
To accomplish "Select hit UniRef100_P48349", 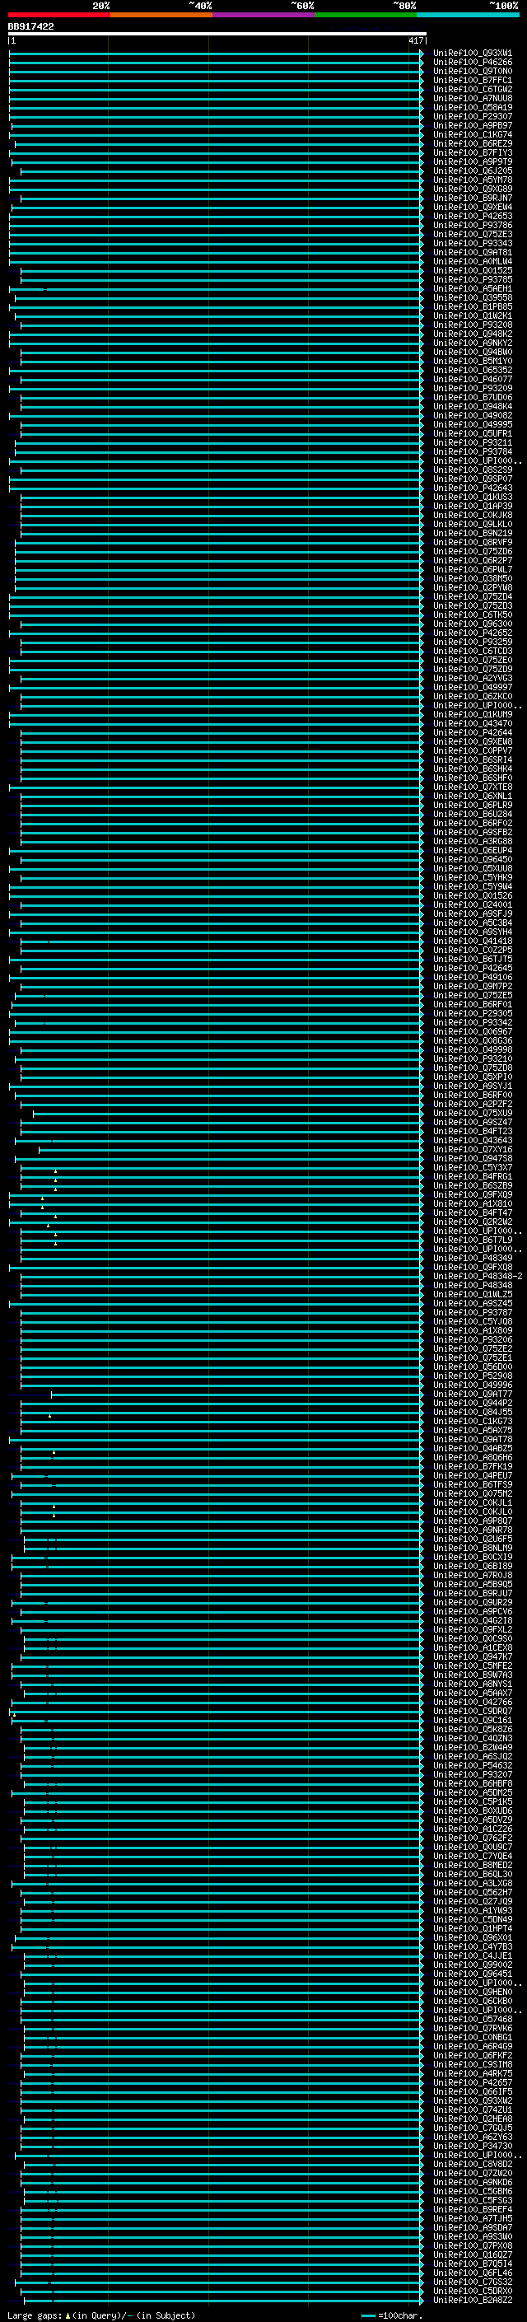I will point(473,1259).
